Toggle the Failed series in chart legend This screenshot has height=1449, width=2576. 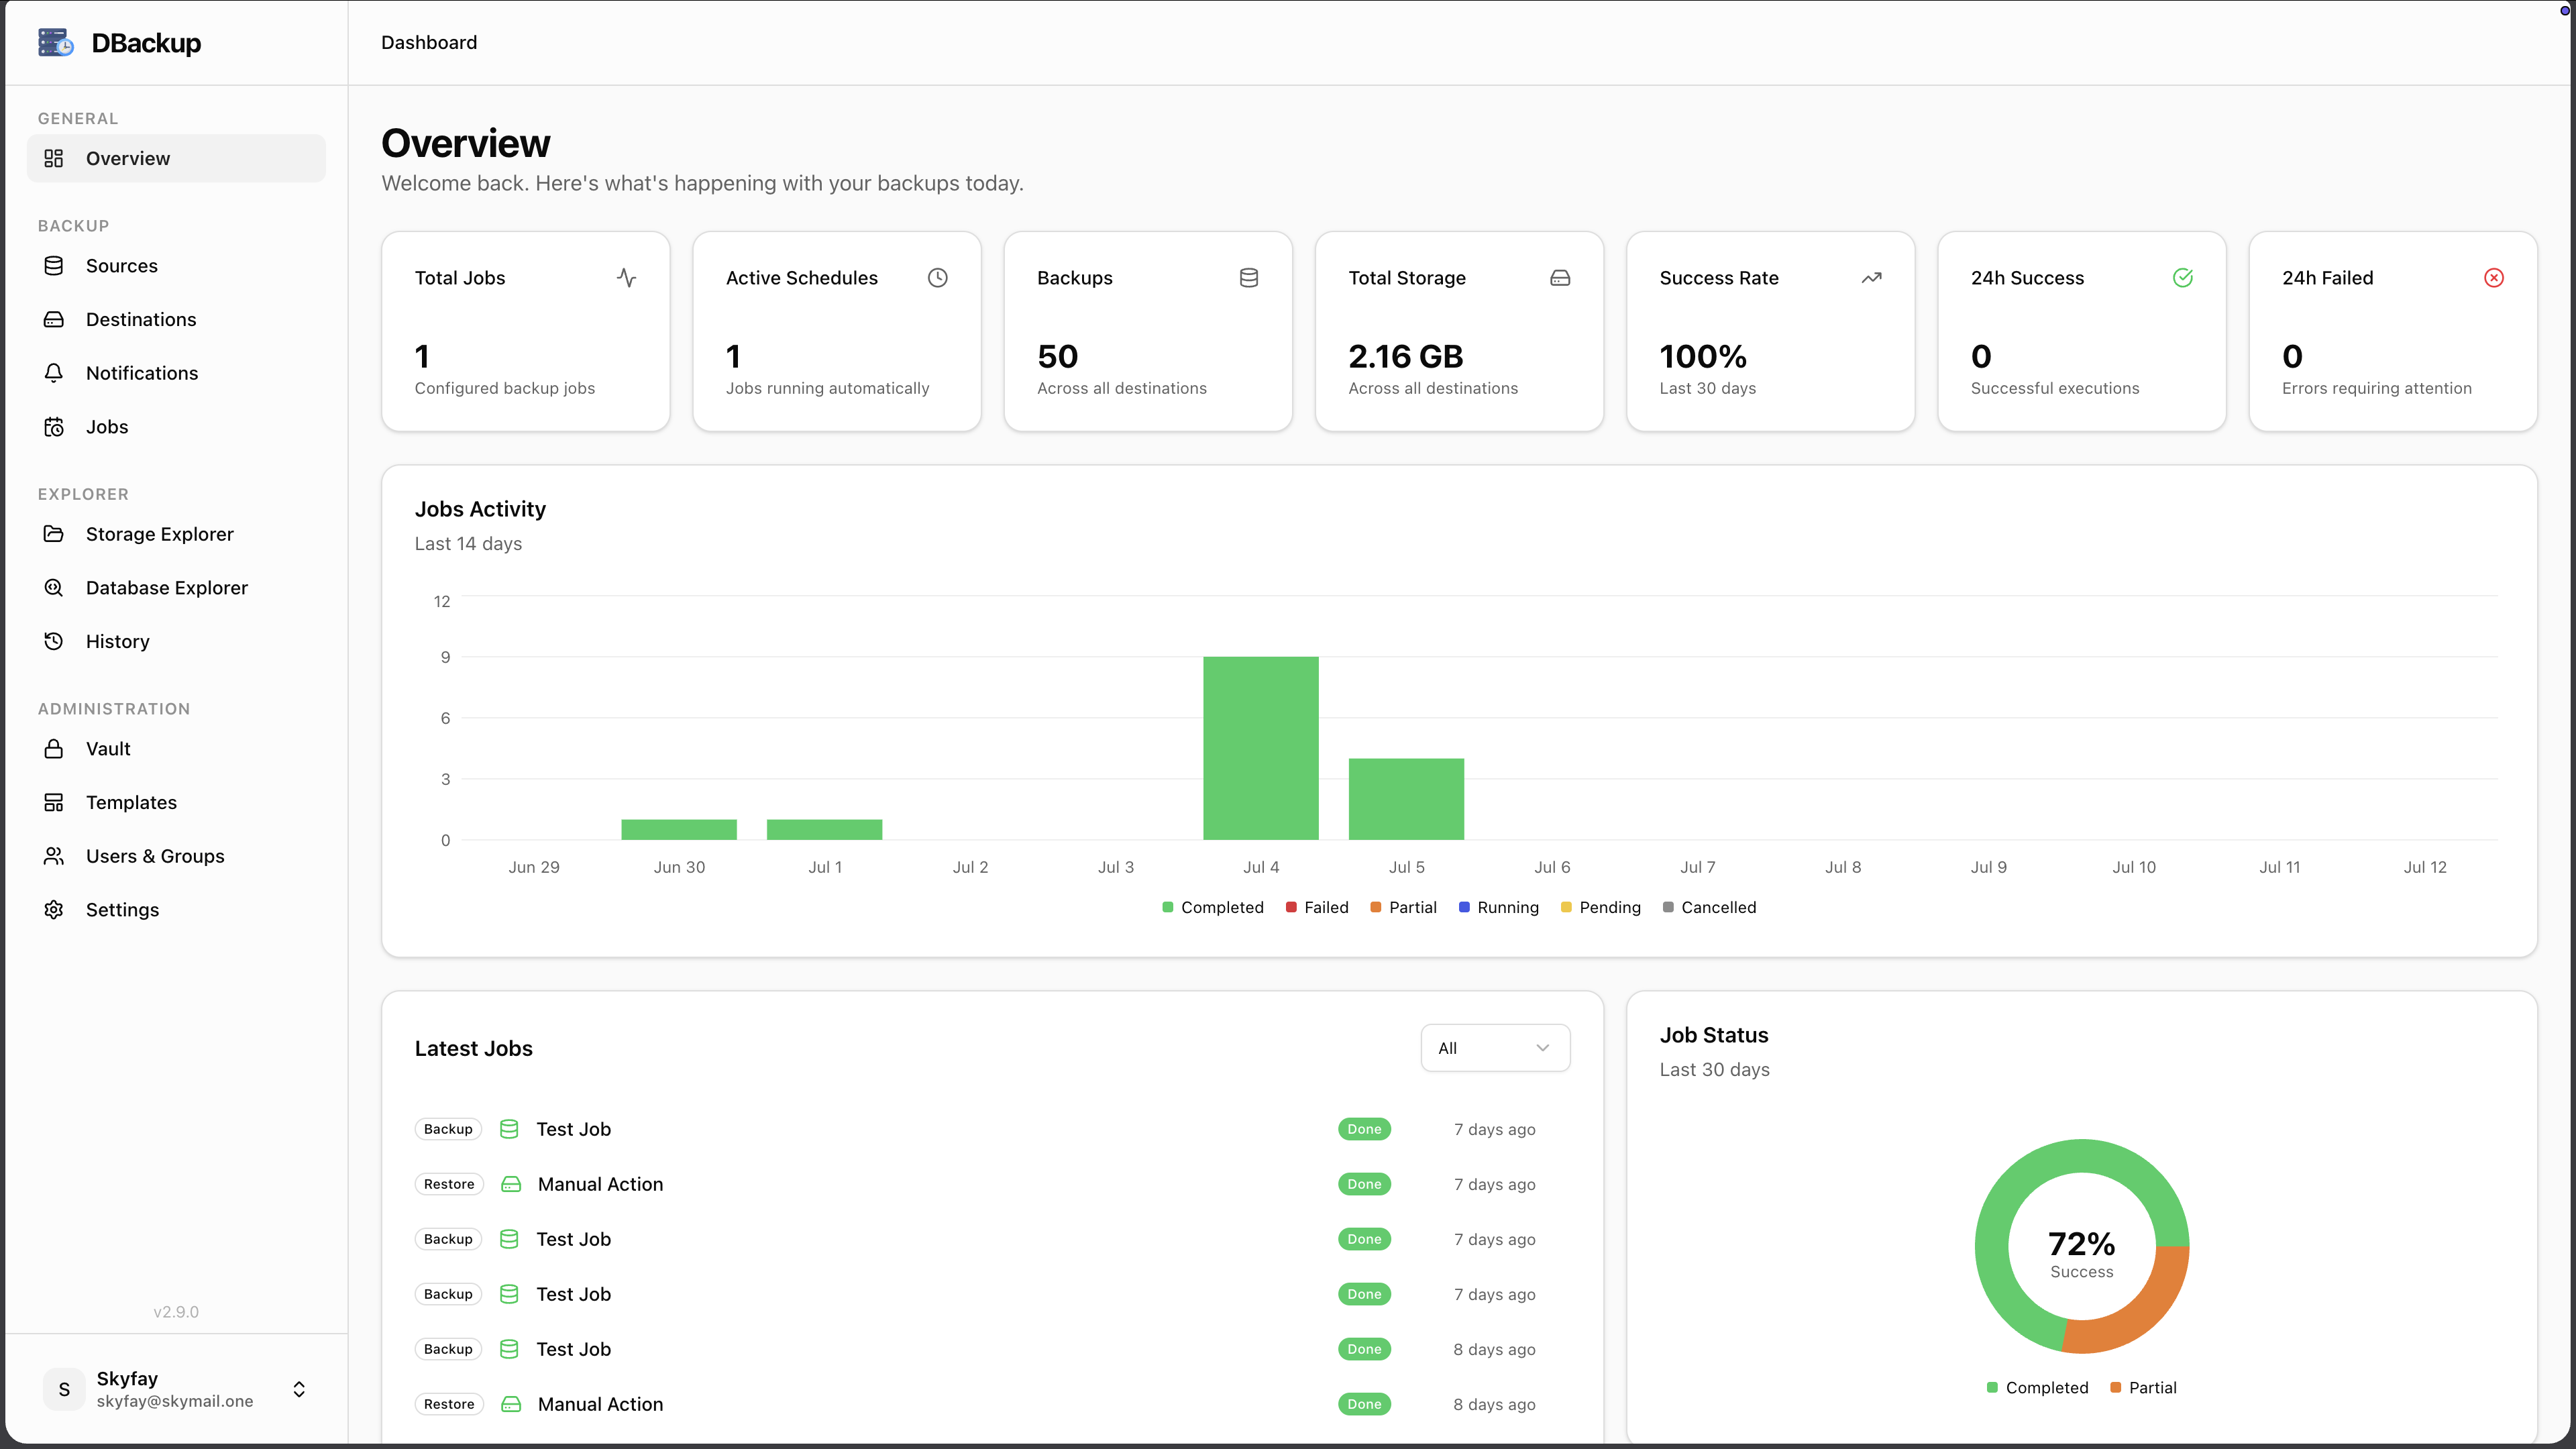(x=1316, y=907)
